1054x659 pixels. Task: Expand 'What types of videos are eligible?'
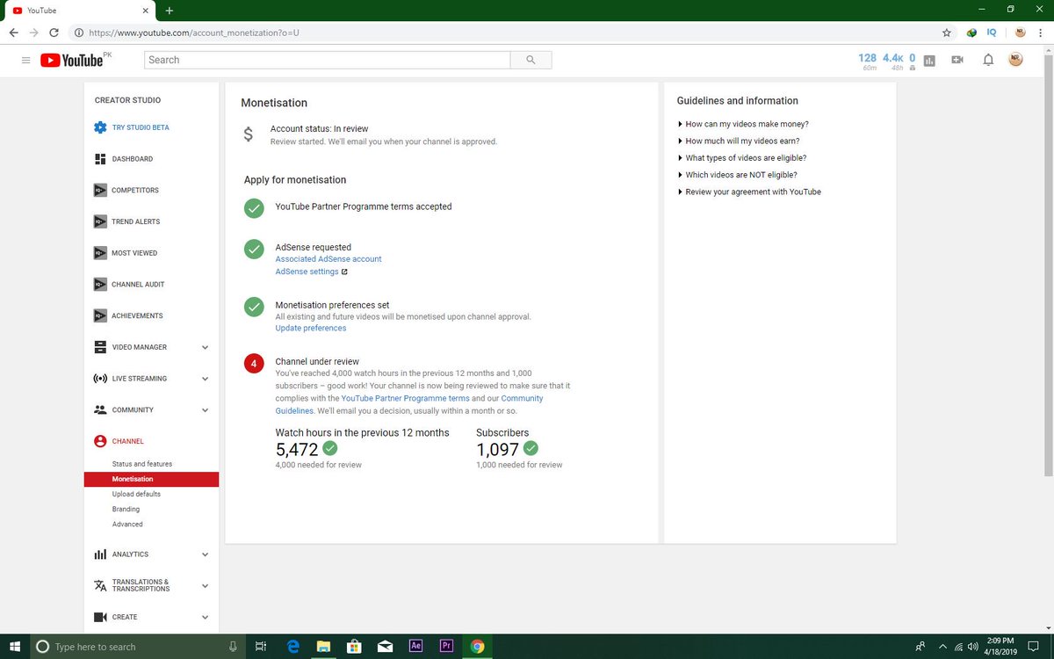click(x=742, y=158)
